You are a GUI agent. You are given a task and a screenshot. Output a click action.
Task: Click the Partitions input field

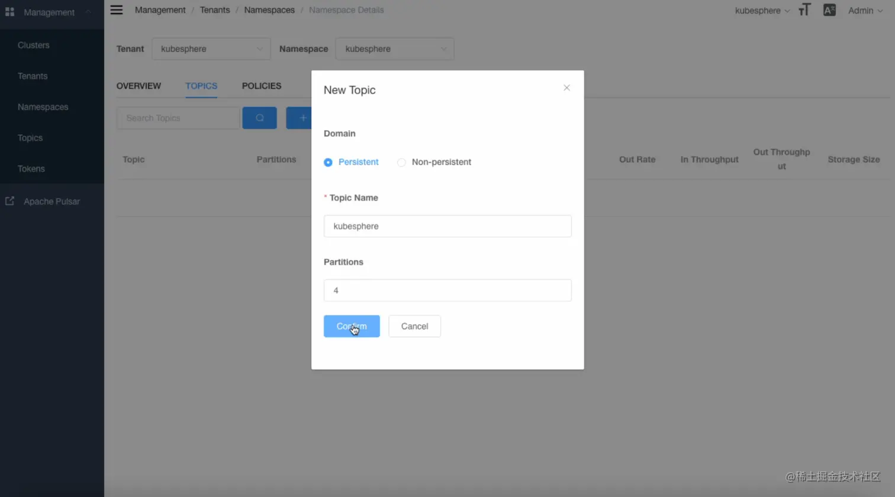point(448,290)
